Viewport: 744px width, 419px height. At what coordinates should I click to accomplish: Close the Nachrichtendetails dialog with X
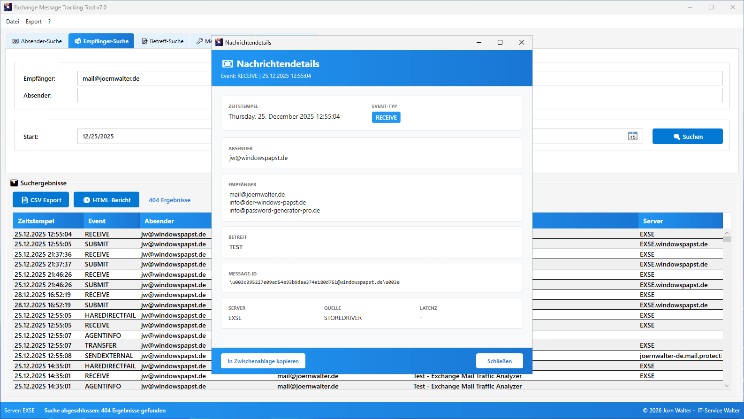521,42
